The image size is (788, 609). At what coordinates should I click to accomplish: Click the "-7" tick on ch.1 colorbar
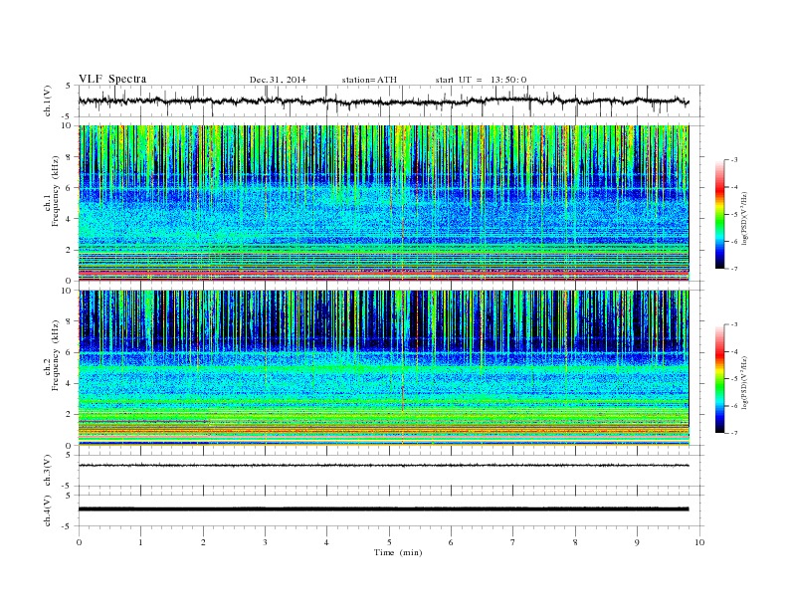pyautogui.click(x=734, y=270)
